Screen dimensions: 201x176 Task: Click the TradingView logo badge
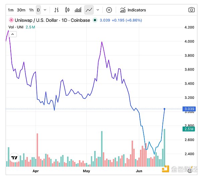14,158
